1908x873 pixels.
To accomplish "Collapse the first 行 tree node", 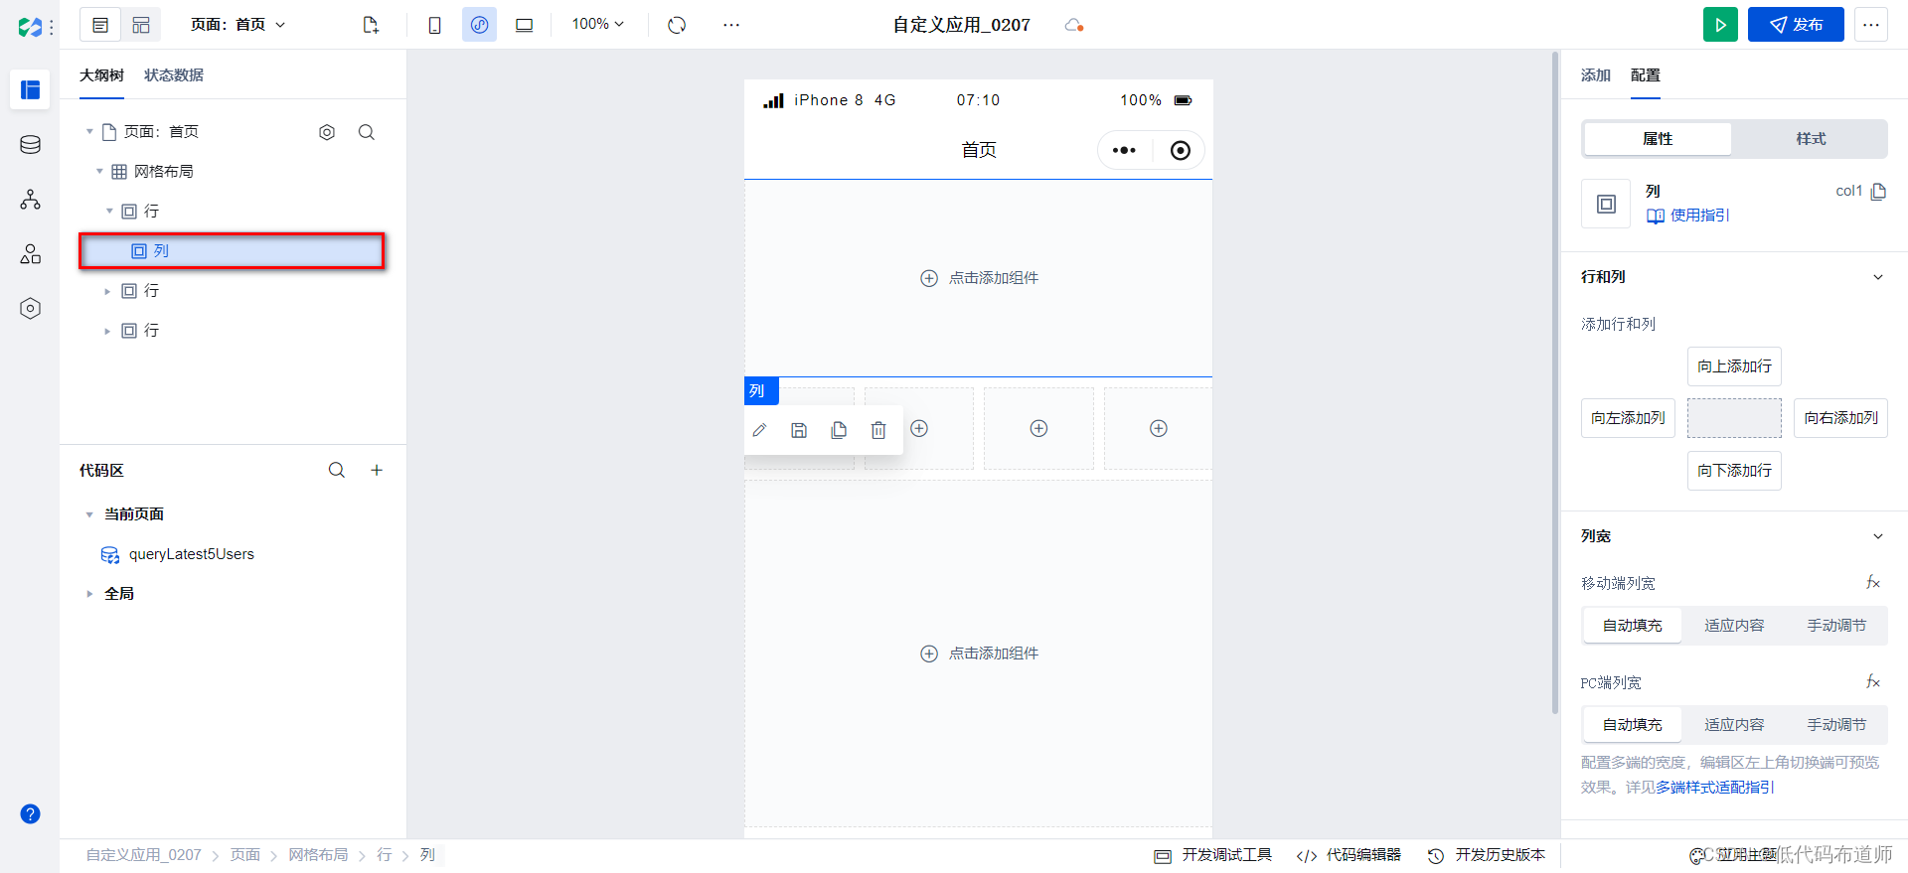I will (x=109, y=212).
